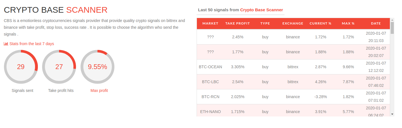The height and width of the screenshot is (128, 402).
Task: Sort by the CURRENT % column header
Action: pos(320,23)
